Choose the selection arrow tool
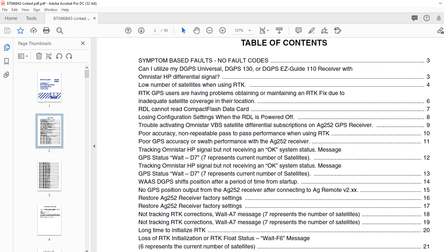This screenshot has height=252, width=444. (183, 31)
